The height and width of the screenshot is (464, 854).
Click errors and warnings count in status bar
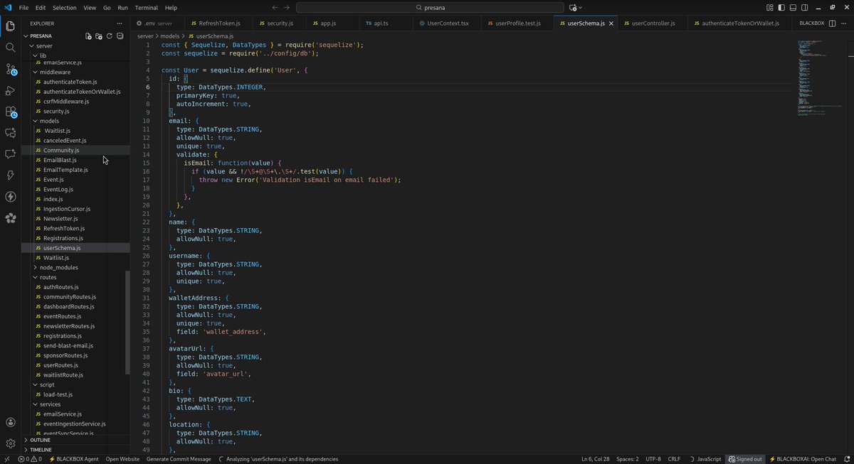pyautogui.click(x=29, y=459)
